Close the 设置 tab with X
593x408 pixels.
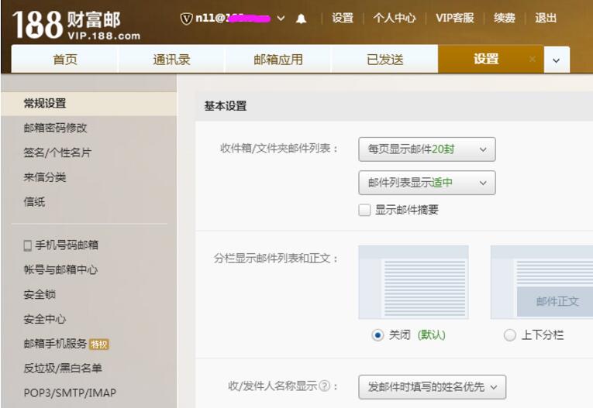click(532, 60)
